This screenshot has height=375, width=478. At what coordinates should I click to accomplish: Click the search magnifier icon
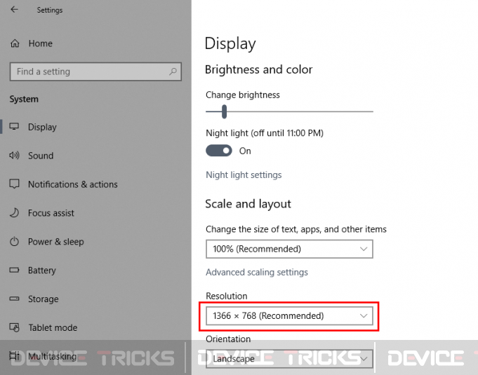click(x=173, y=71)
